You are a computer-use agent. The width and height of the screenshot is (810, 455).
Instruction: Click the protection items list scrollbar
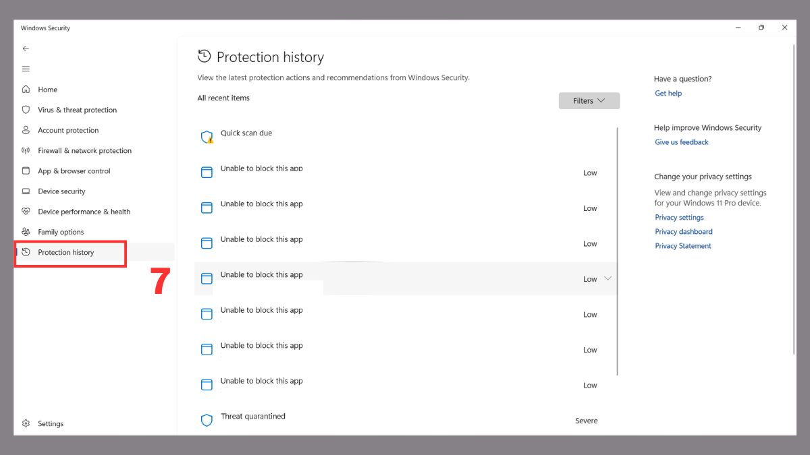[618, 251]
